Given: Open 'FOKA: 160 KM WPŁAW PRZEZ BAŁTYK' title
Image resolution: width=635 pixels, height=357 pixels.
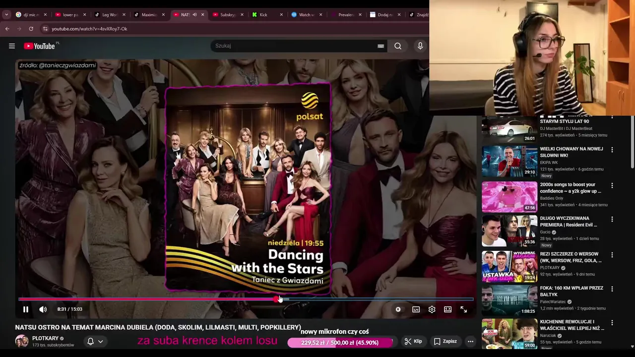Looking at the screenshot, I should tap(571, 291).
